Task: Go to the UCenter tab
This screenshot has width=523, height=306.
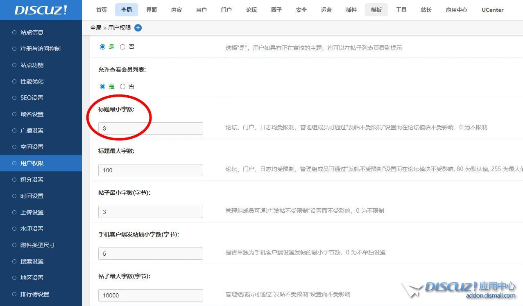Action: coord(492,10)
